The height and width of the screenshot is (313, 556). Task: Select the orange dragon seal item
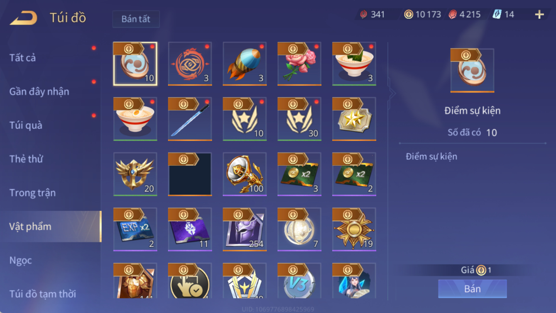point(190,64)
